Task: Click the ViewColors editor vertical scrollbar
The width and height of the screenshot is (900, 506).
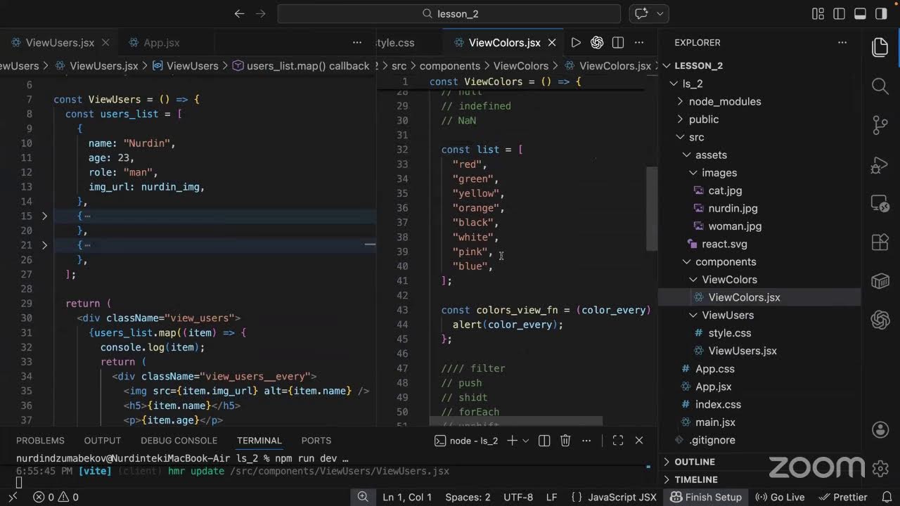Action: click(652, 208)
